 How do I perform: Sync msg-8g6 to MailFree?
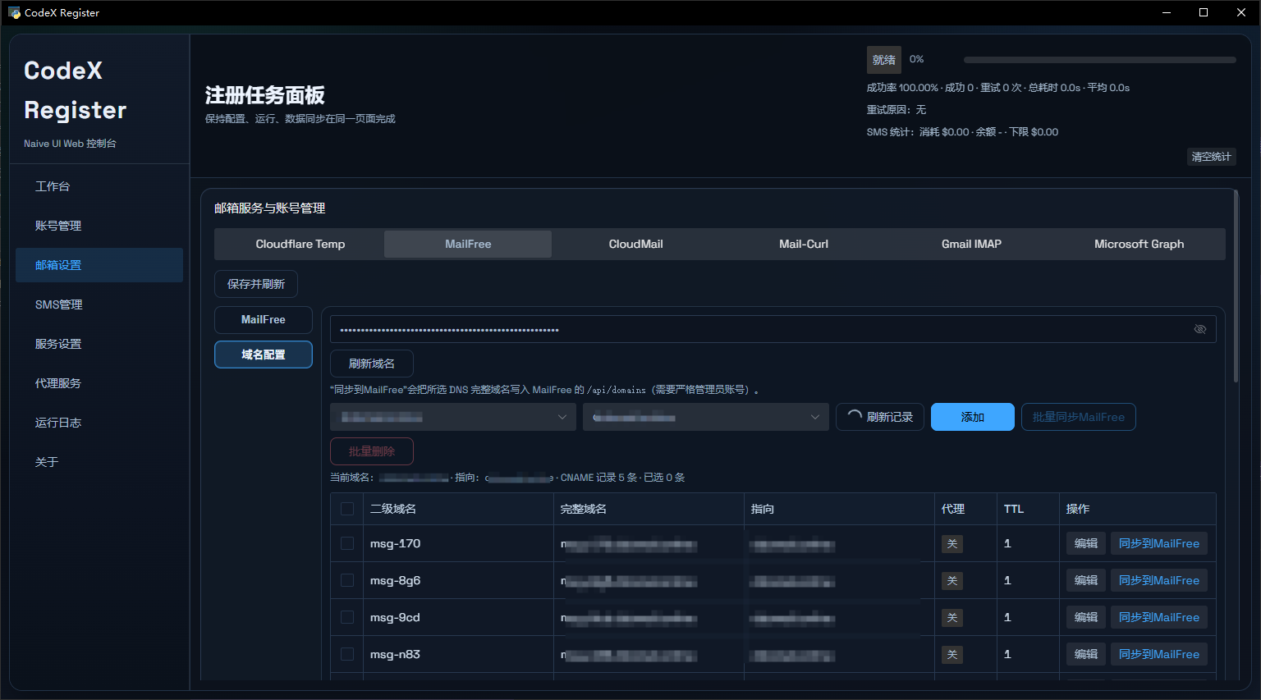1159,580
